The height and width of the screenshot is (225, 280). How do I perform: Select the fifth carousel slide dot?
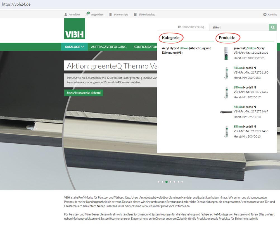[174, 182]
